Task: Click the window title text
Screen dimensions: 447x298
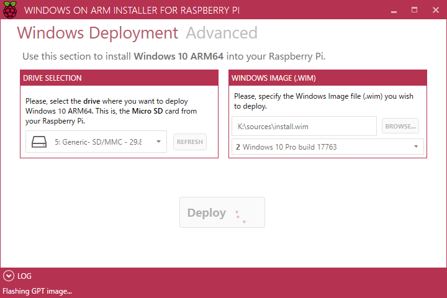Action: [132, 11]
